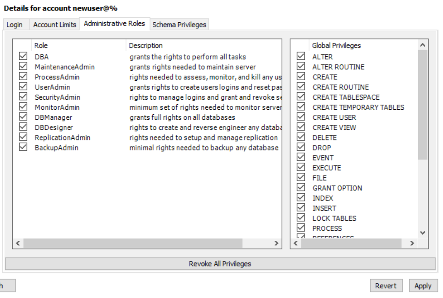Toggle CREATE TEMPORARY TABLES privilege checkbox

pos(301,107)
